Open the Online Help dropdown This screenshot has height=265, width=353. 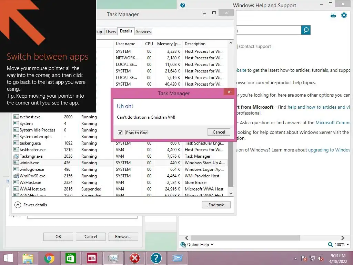pos(212,245)
